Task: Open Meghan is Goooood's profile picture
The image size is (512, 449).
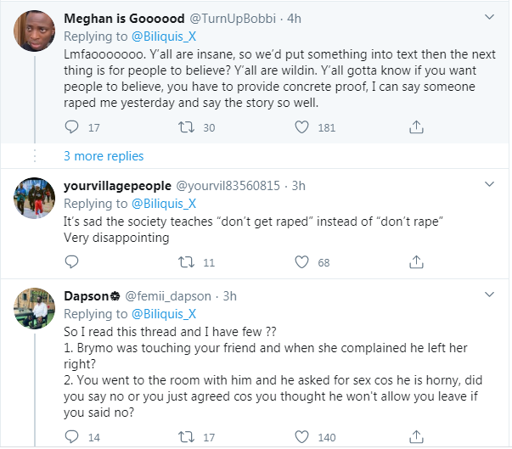Action: pos(34,31)
